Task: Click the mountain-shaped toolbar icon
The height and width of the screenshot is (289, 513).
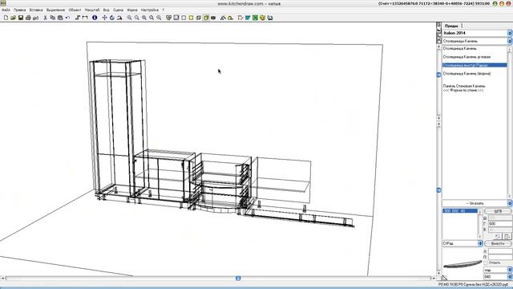Action: tap(119, 18)
